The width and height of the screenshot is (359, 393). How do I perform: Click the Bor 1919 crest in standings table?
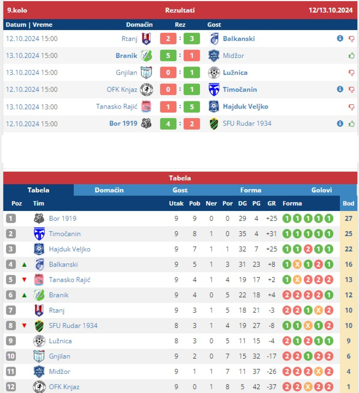(39, 219)
